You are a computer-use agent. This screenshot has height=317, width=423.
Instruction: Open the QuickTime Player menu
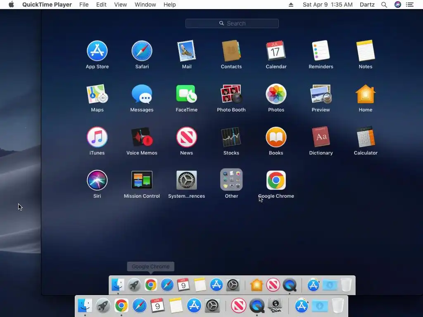pos(47,5)
